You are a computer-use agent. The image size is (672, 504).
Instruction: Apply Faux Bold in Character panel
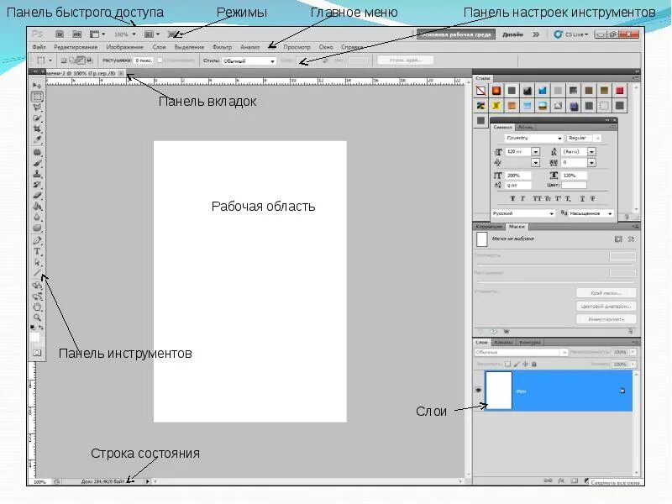[512, 198]
